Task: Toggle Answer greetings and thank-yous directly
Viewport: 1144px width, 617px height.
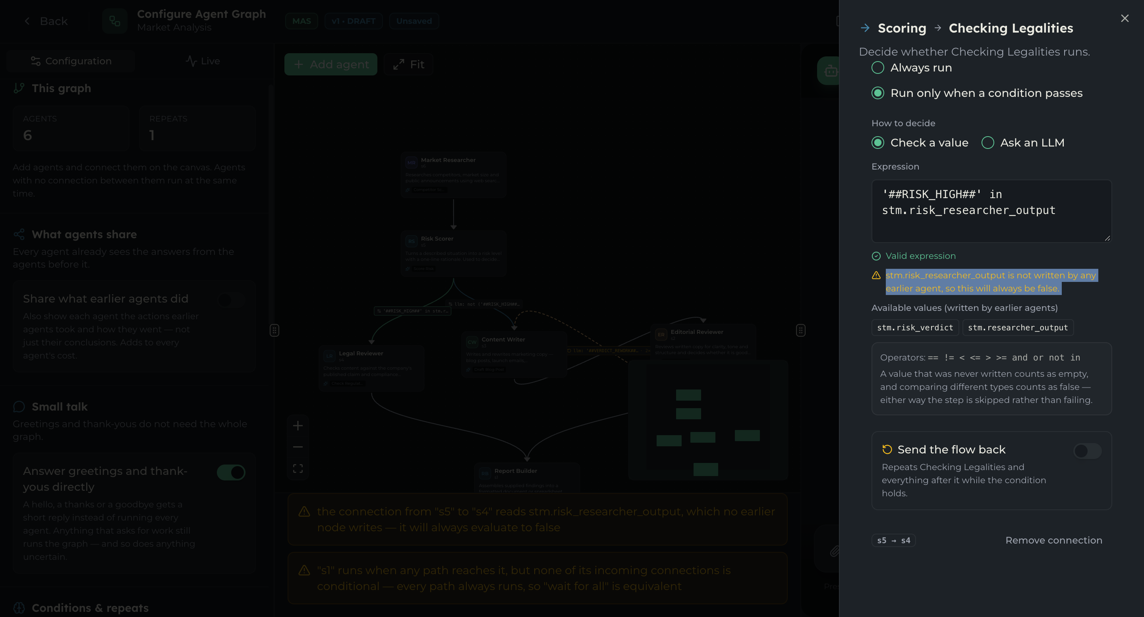Action: [231, 472]
